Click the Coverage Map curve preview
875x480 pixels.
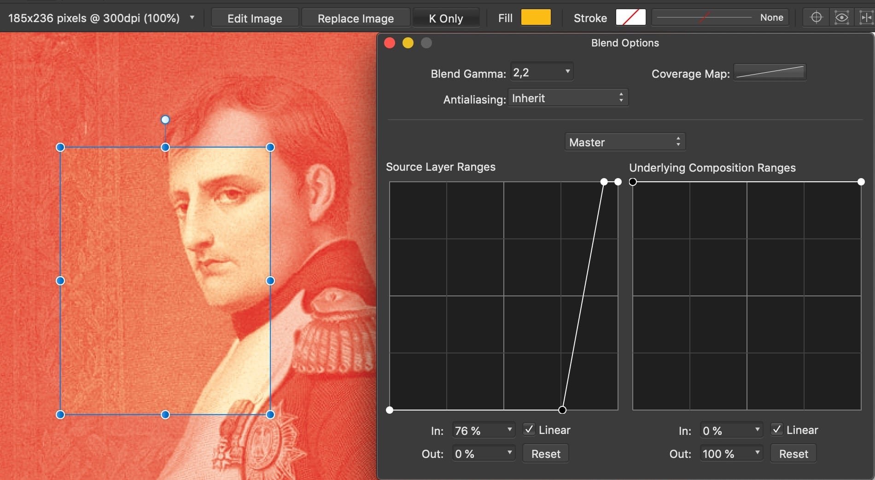770,72
